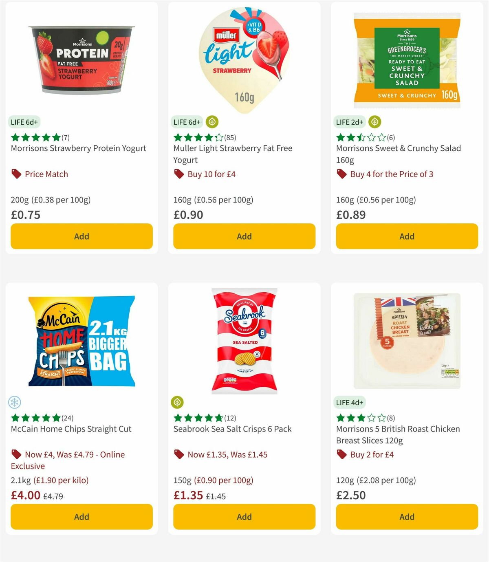Click the tag icon beside Buy 2 for £4
The image size is (489, 562).
pos(341,454)
